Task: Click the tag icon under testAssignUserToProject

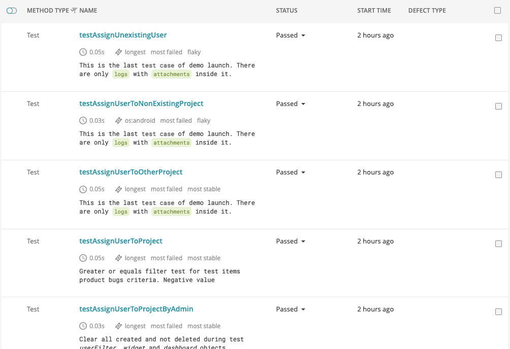Action: click(118, 258)
